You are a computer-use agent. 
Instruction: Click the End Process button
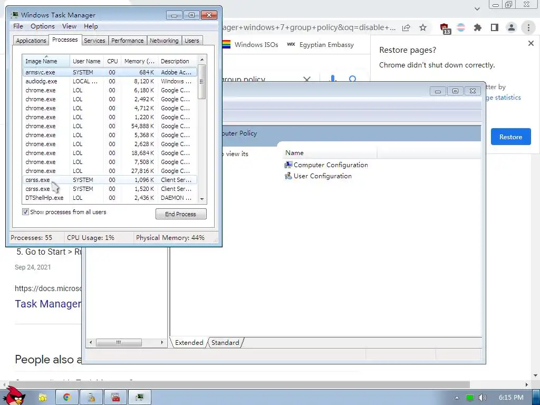[181, 214]
